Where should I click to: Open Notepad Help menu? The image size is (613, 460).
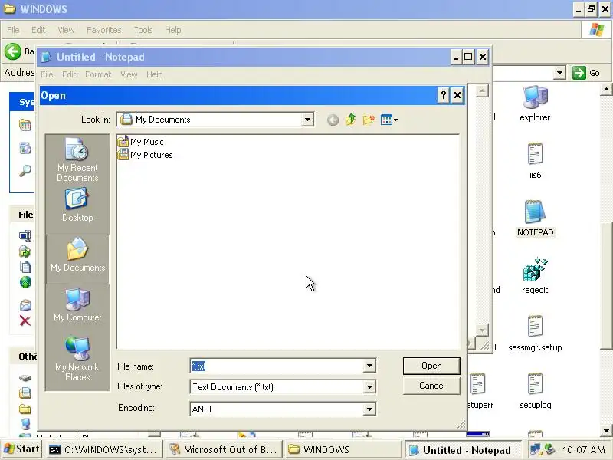pos(155,74)
